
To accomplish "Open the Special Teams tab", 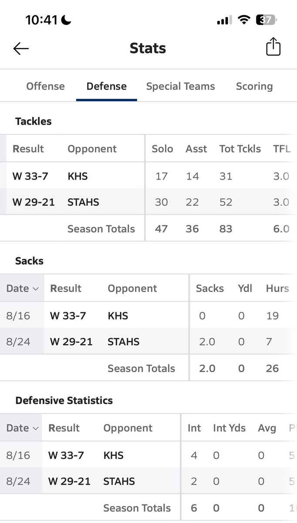I will coord(180,86).
